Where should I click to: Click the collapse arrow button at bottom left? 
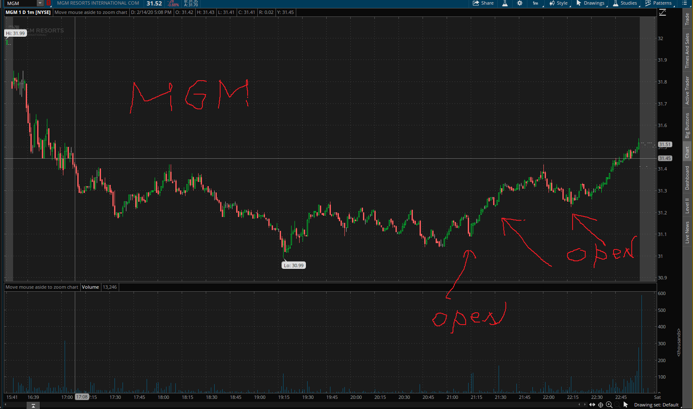point(33,406)
